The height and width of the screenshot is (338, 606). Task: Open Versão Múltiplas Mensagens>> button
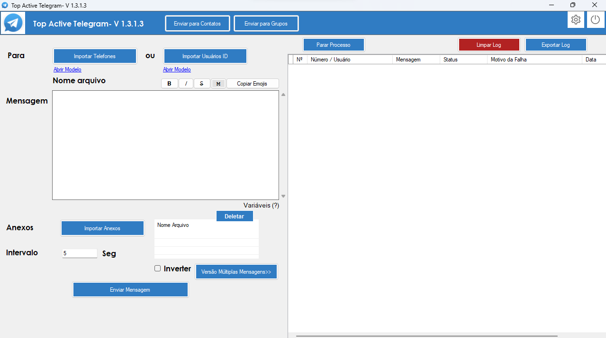[236, 272]
